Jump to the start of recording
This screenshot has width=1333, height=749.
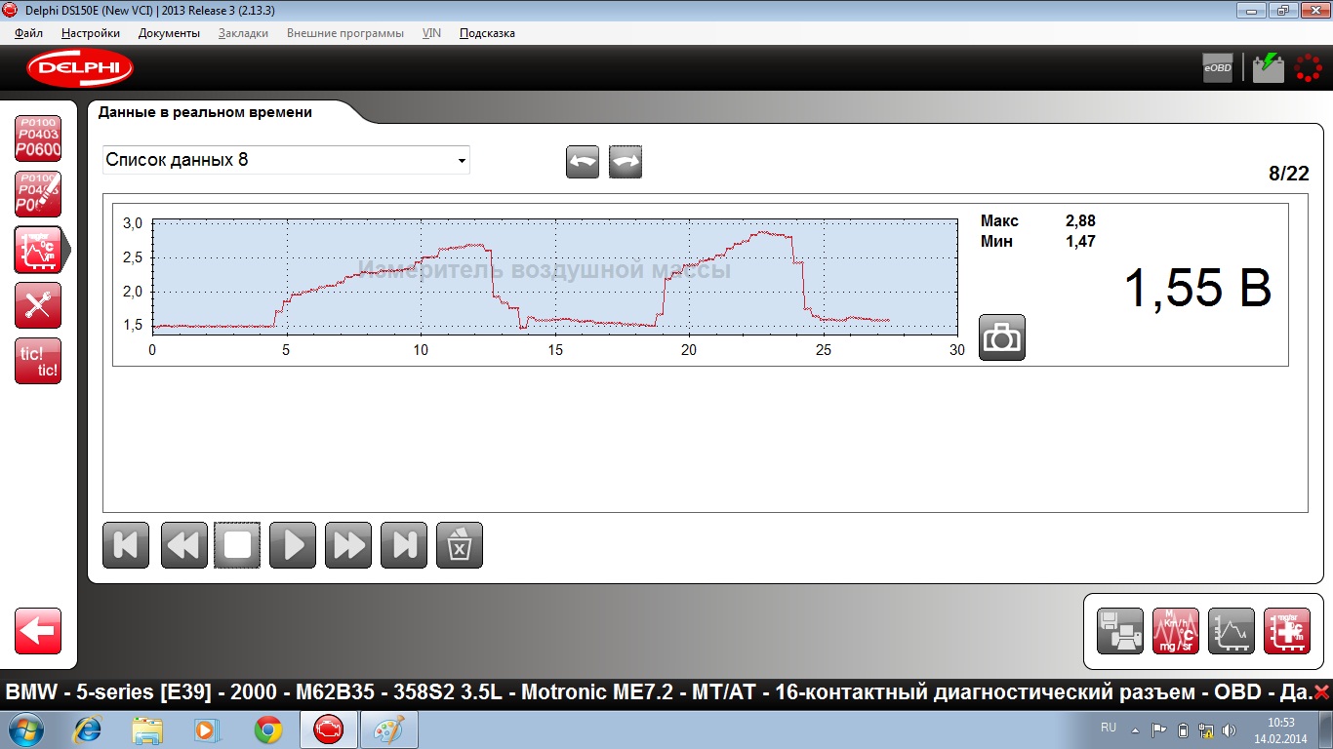coord(126,545)
